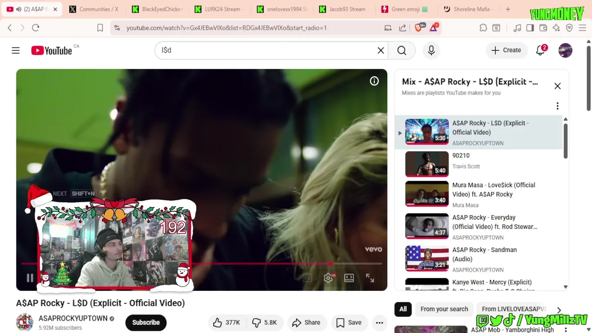
Task: Open the media control music note icon
Action: click(x=518, y=28)
